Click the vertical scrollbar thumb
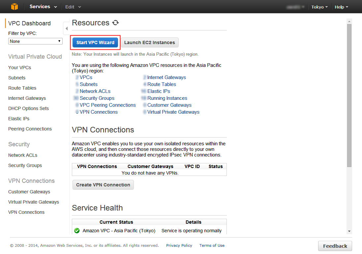The height and width of the screenshot is (254, 362). [x=349, y=96]
